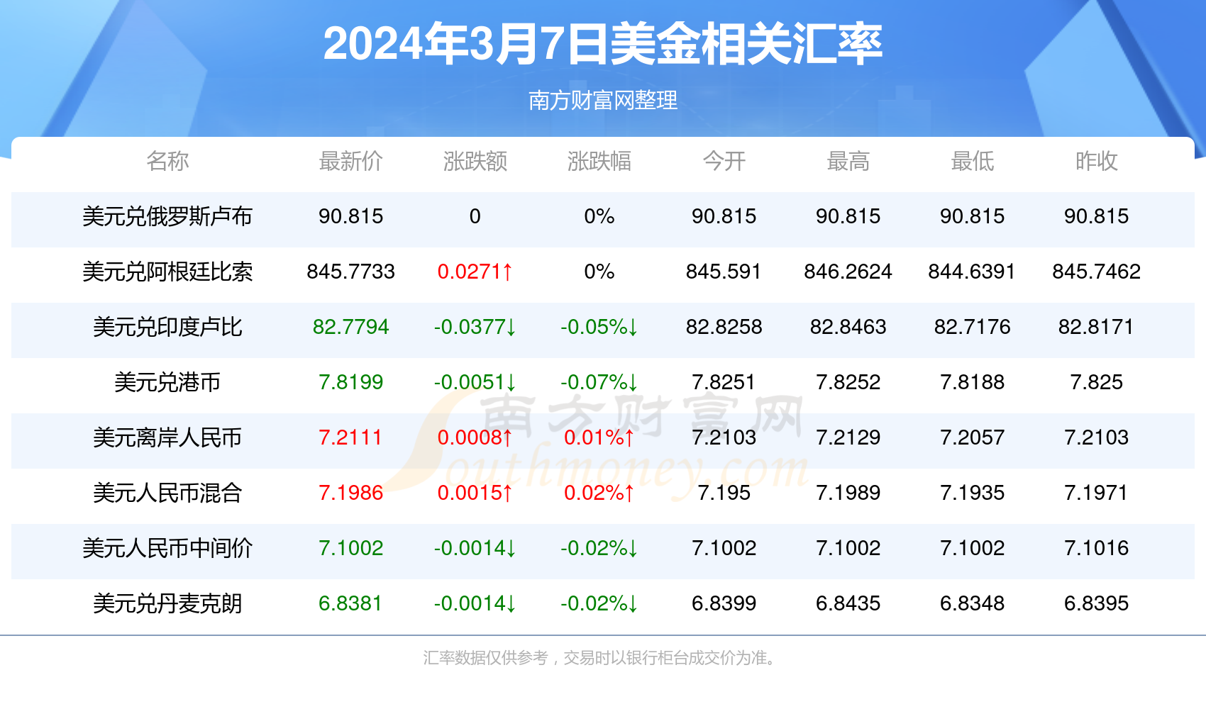Select low value 7.8188
This screenshot has width=1206, height=709.
point(972,382)
